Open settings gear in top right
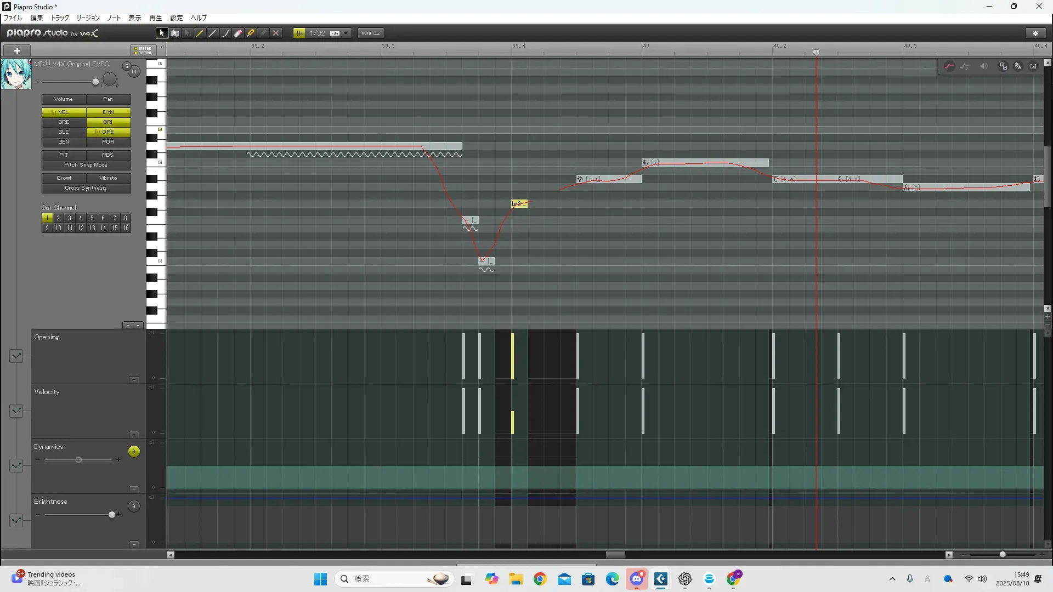The width and height of the screenshot is (1053, 592). tap(1035, 33)
